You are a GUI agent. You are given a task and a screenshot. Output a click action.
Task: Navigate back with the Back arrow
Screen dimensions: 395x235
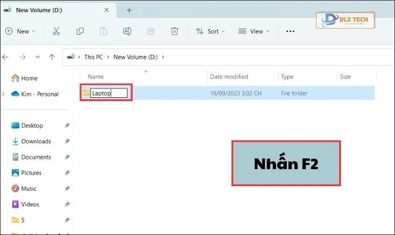pyautogui.click(x=6, y=57)
